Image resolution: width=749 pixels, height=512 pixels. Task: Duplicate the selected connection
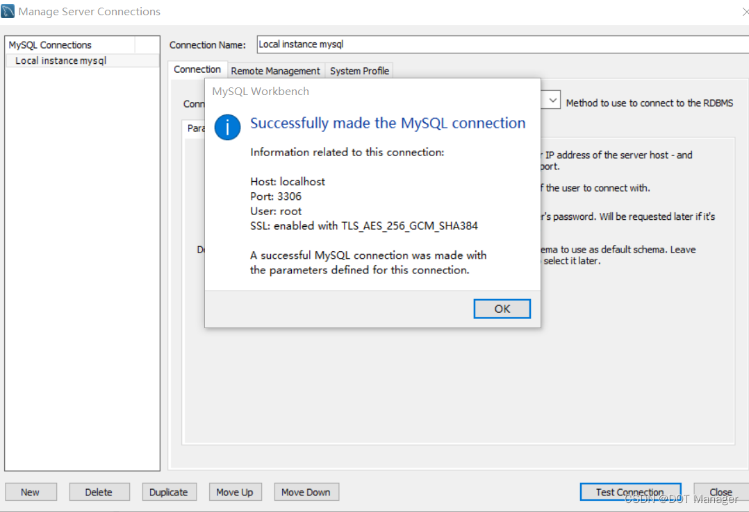tap(169, 492)
